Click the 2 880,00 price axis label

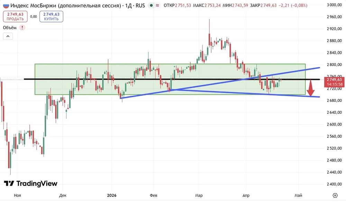coord(334,41)
